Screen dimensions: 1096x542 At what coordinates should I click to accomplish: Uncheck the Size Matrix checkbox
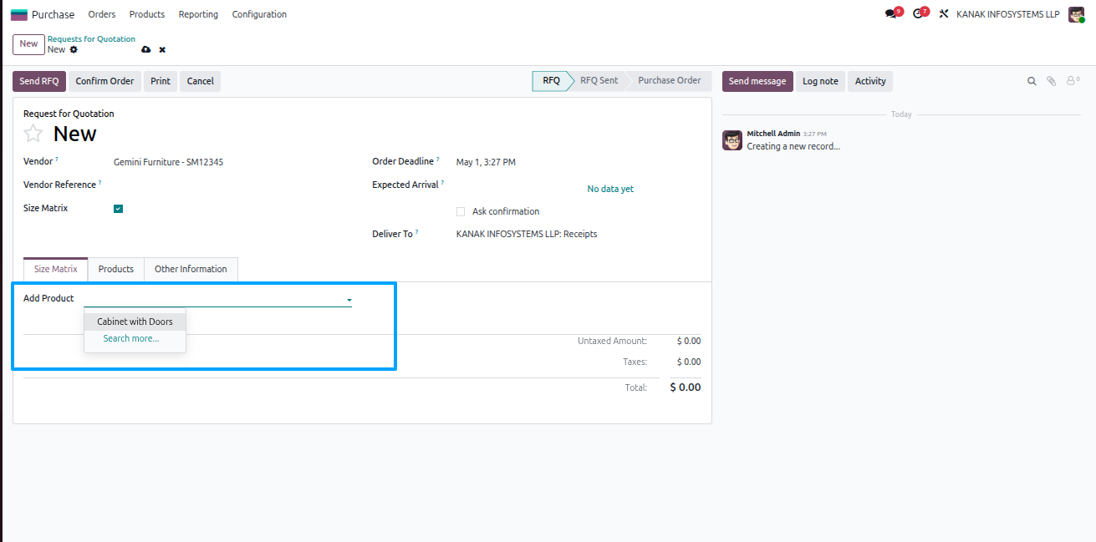pyautogui.click(x=118, y=209)
